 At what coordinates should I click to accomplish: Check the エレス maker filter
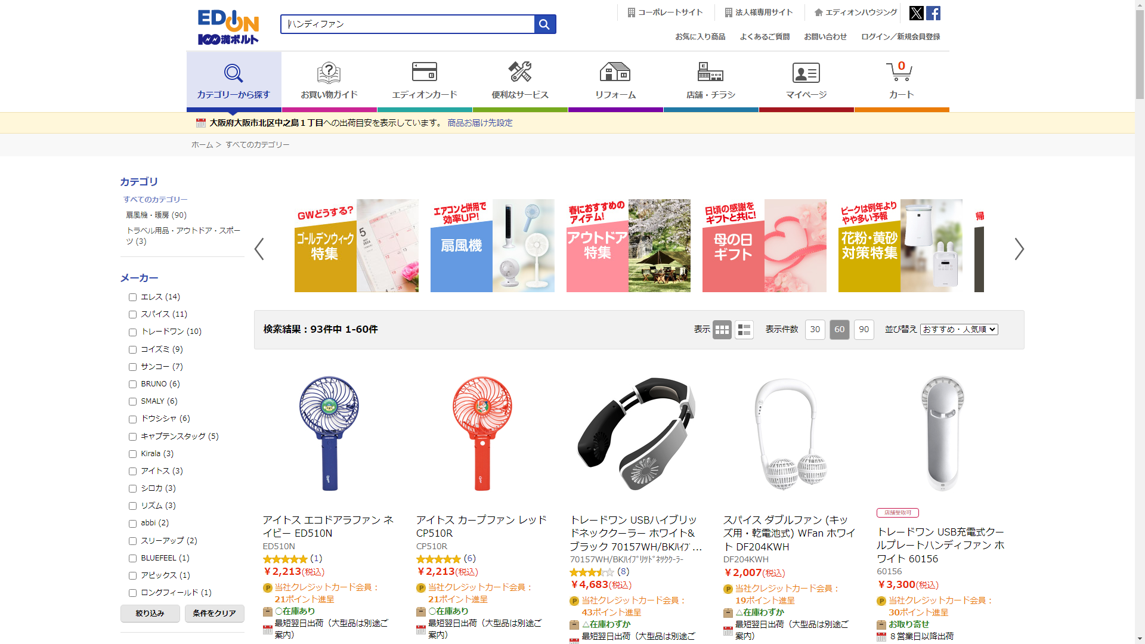[x=132, y=297]
